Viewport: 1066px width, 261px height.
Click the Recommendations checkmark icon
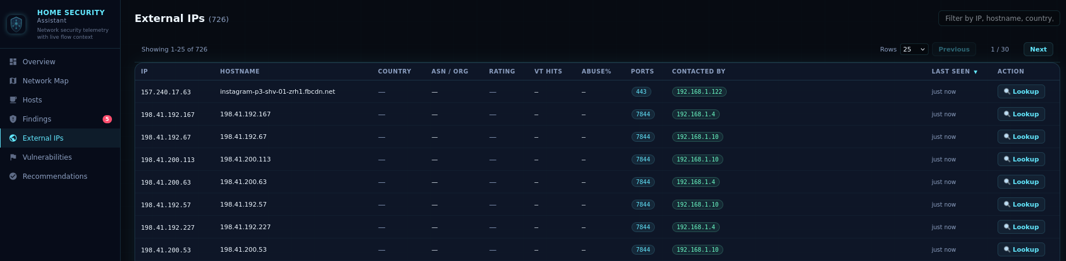13,177
